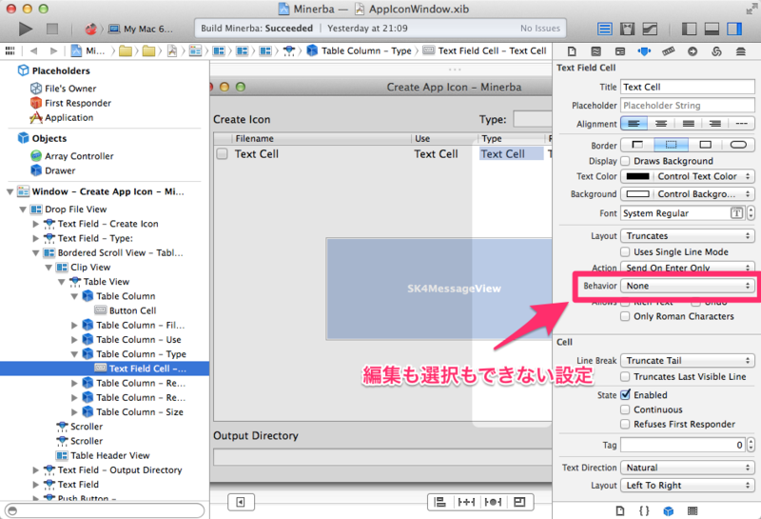Enable Only Roman Characters
The image size is (761, 519).
[x=626, y=316]
